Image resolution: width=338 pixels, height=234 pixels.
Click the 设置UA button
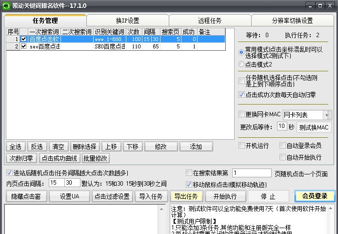click(69, 196)
